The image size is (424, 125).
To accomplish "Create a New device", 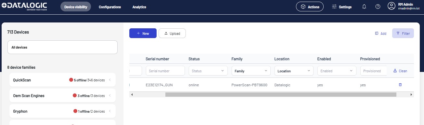I will [143, 33].
